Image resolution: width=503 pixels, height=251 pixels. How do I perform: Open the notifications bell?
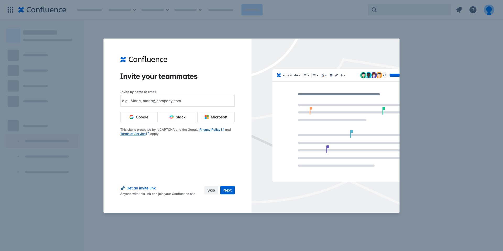459,10
